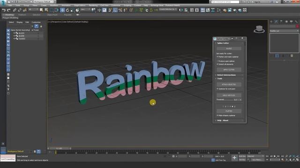Click the Align tool icon
This screenshot has width=300, height=168.
pyautogui.click(x=186, y=10)
